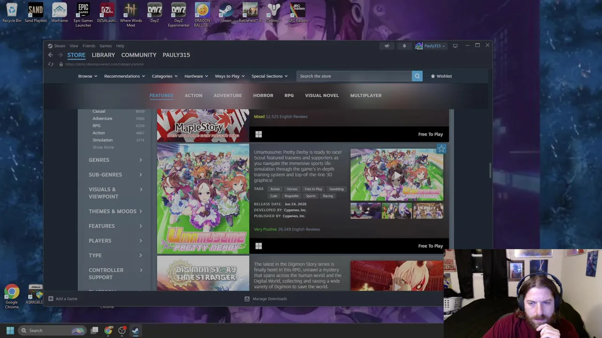Play the Umamusume trailer thumbnail

pyautogui.click(x=396, y=175)
